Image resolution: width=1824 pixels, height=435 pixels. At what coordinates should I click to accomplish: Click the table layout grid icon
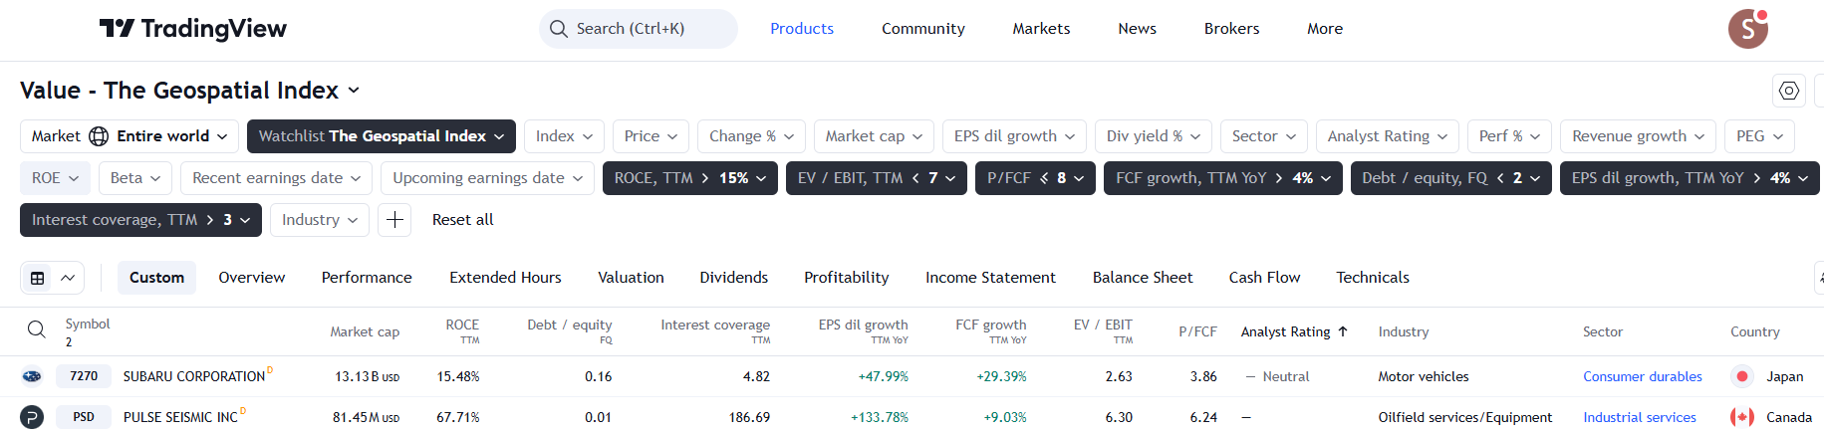pos(38,278)
